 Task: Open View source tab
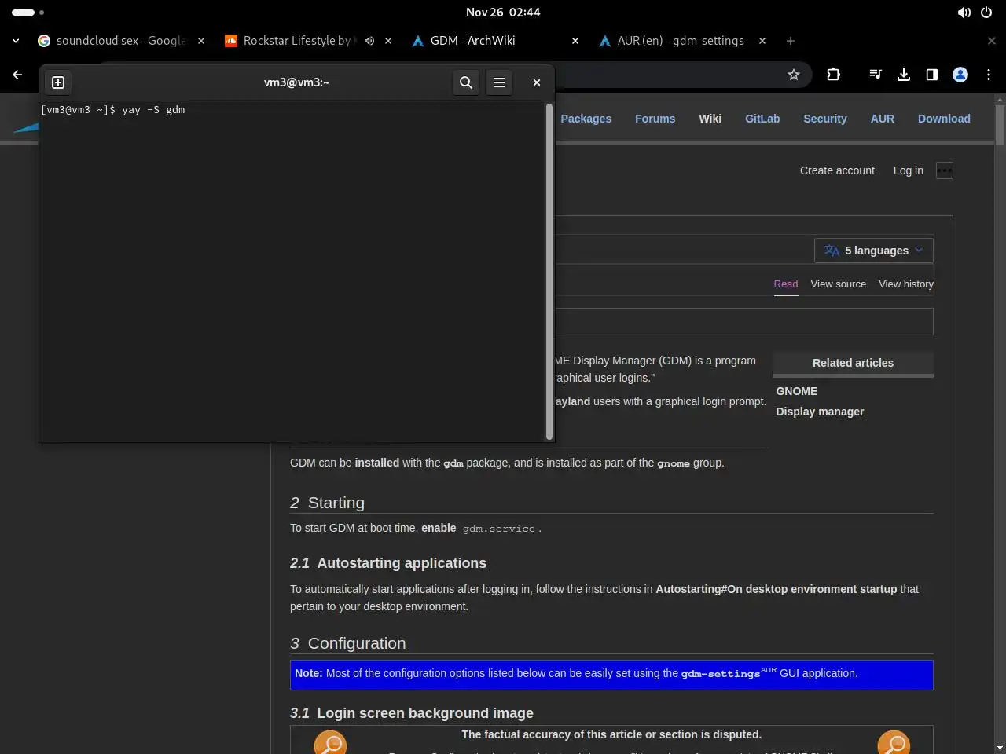coord(839,284)
